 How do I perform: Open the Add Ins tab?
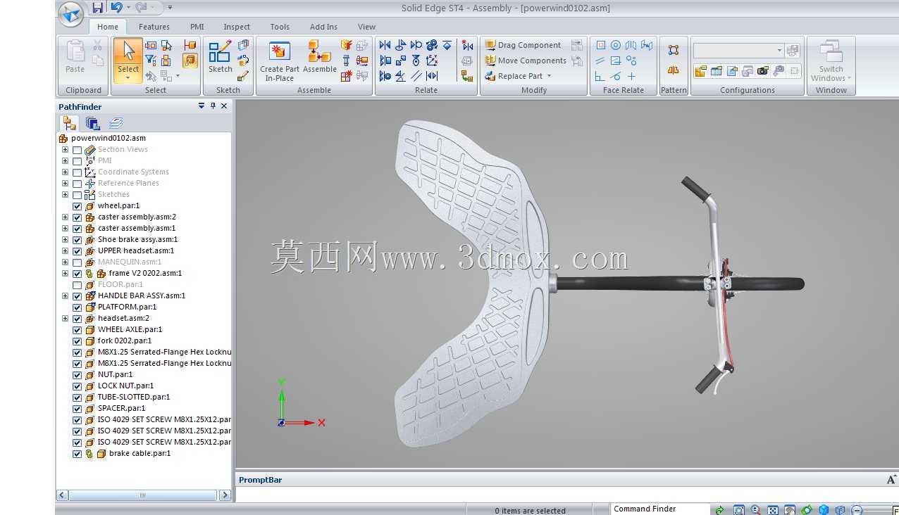point(323,27)
